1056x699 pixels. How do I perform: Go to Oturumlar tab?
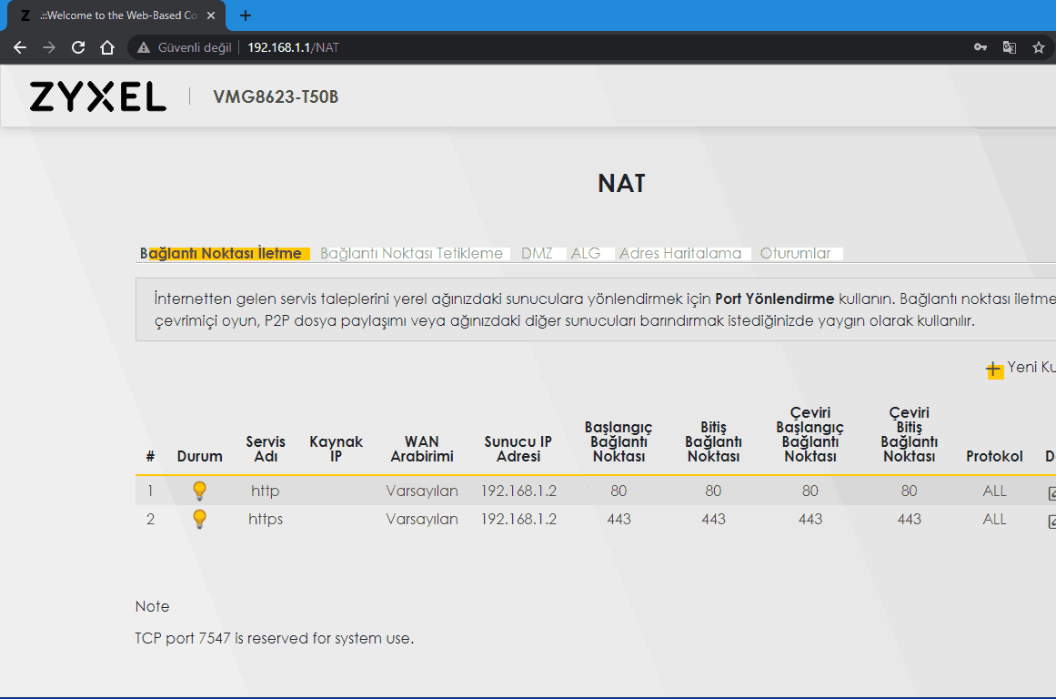point(796,254)
